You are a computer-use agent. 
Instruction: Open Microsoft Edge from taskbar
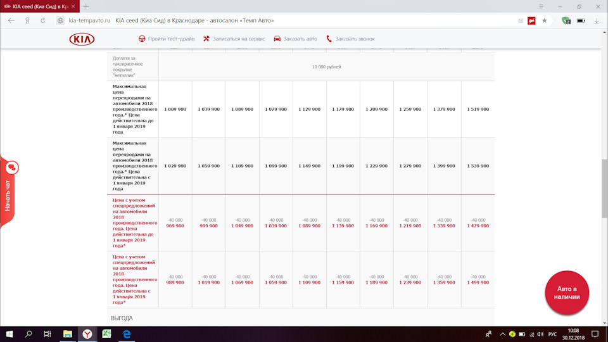(x=127, y=334)
